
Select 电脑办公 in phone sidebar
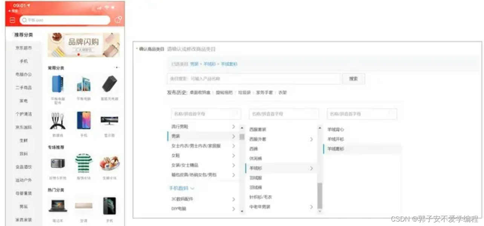[23, 74]
